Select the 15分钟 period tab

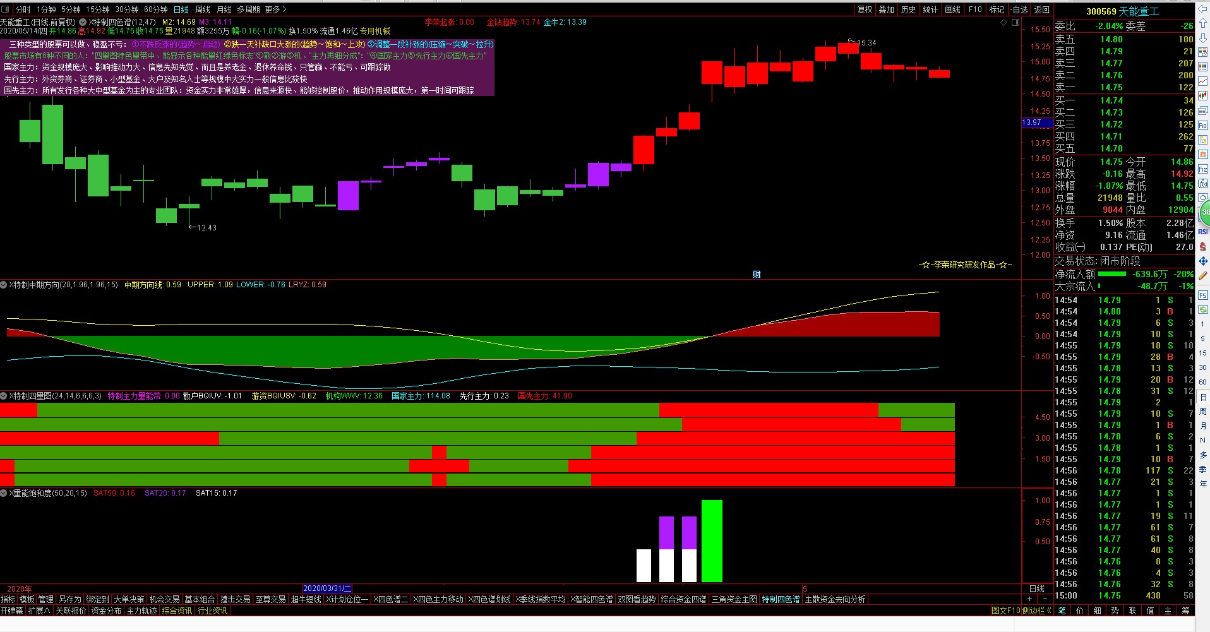pyautogui.click(x=98, y=9)
